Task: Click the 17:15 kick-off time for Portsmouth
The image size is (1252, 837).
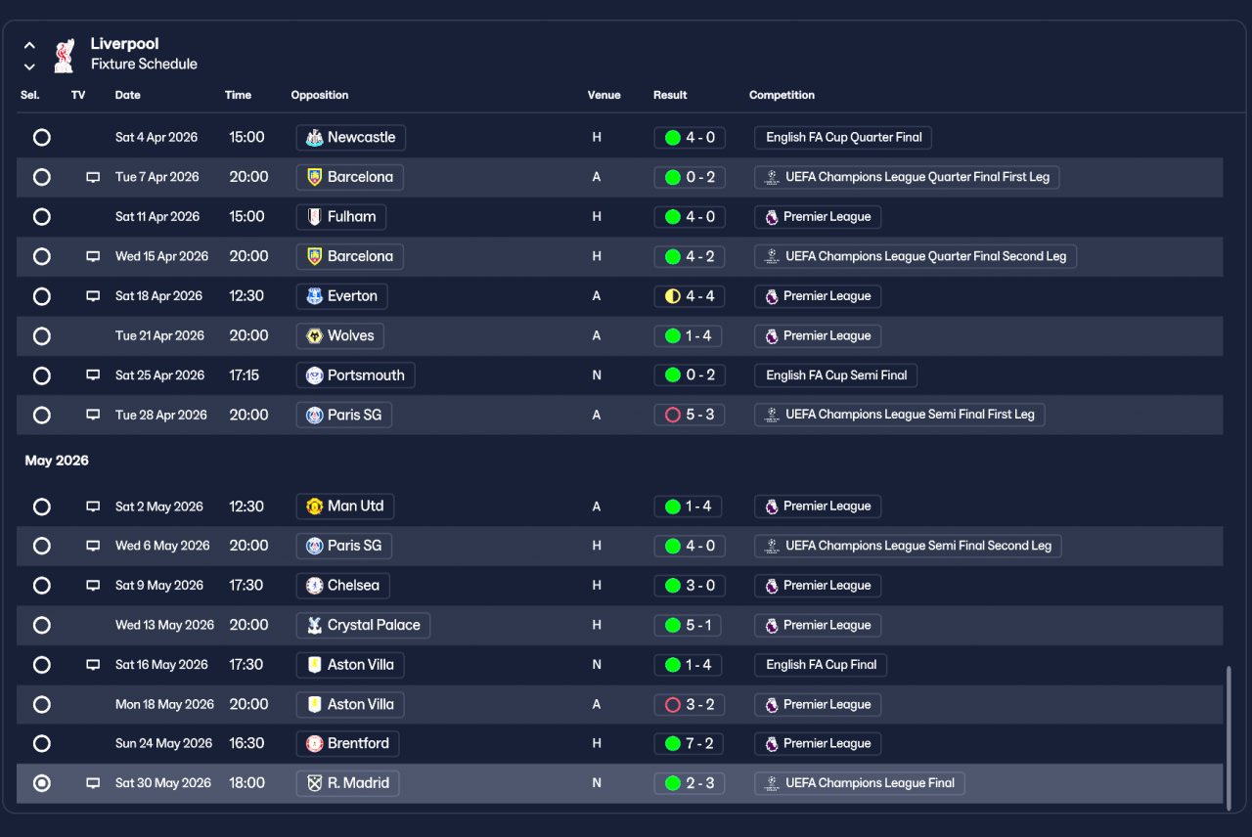Action: (245, 375)
